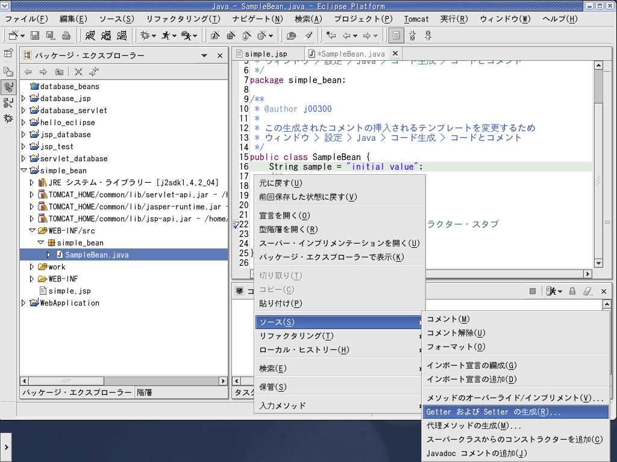Click the Run running-man icon in the toolbar

click(166, 35)
